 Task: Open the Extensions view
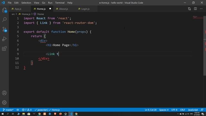pyautogui.click(x=4, y=49)
